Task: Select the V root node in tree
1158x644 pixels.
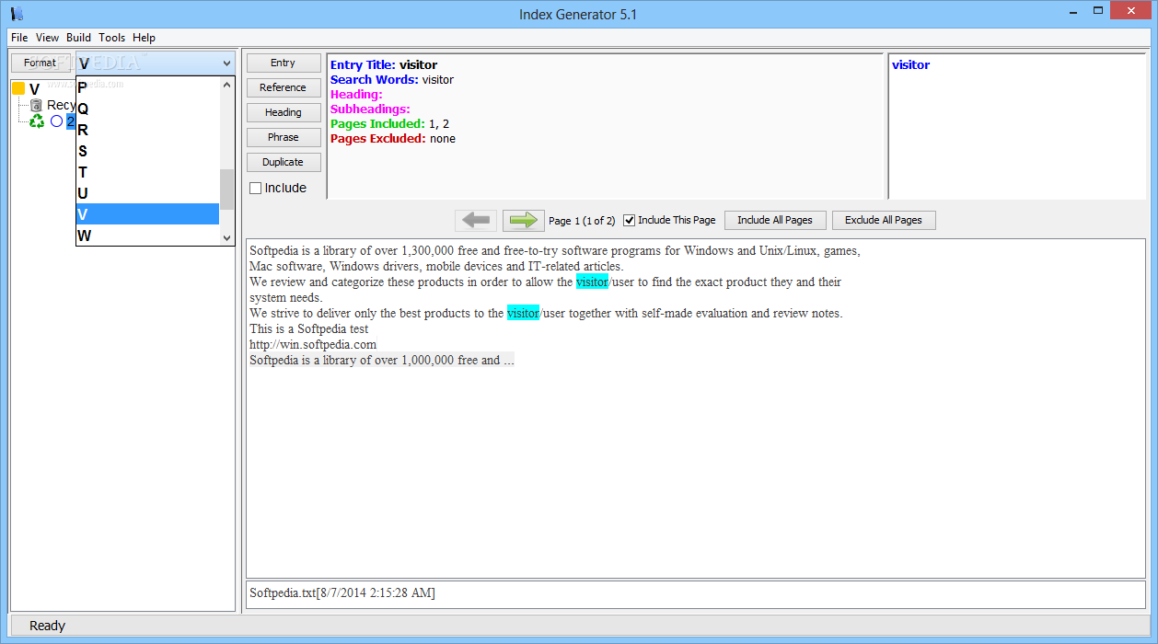Action: [x=35, y=89]
